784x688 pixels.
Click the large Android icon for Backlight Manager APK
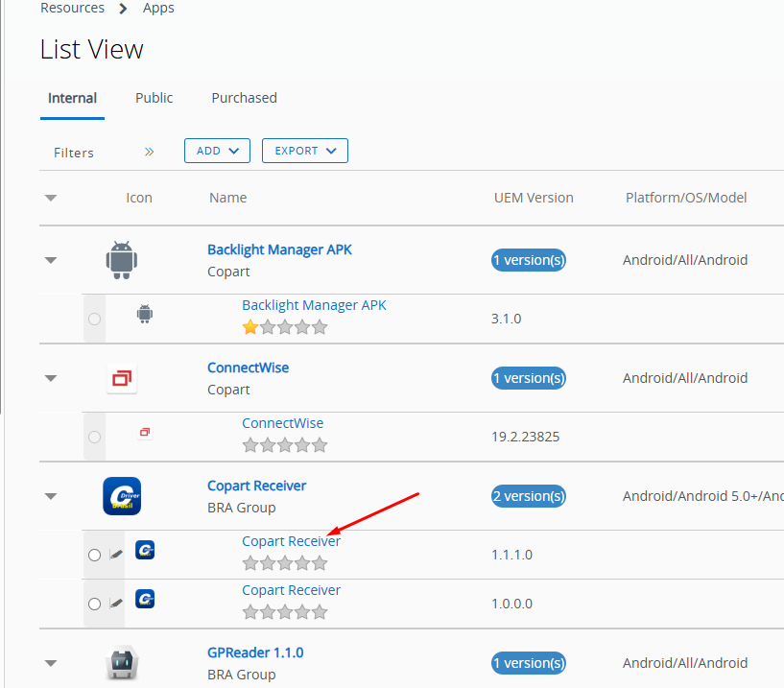pos(122,260)
